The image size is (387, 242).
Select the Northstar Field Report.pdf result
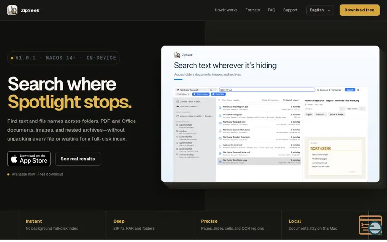(259, 108)
